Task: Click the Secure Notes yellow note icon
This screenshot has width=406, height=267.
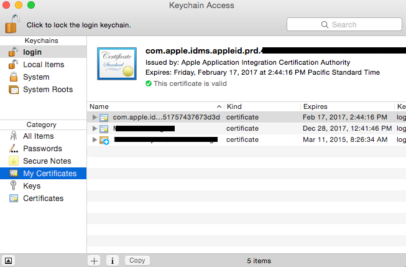Action: click(x=14, y=161)
